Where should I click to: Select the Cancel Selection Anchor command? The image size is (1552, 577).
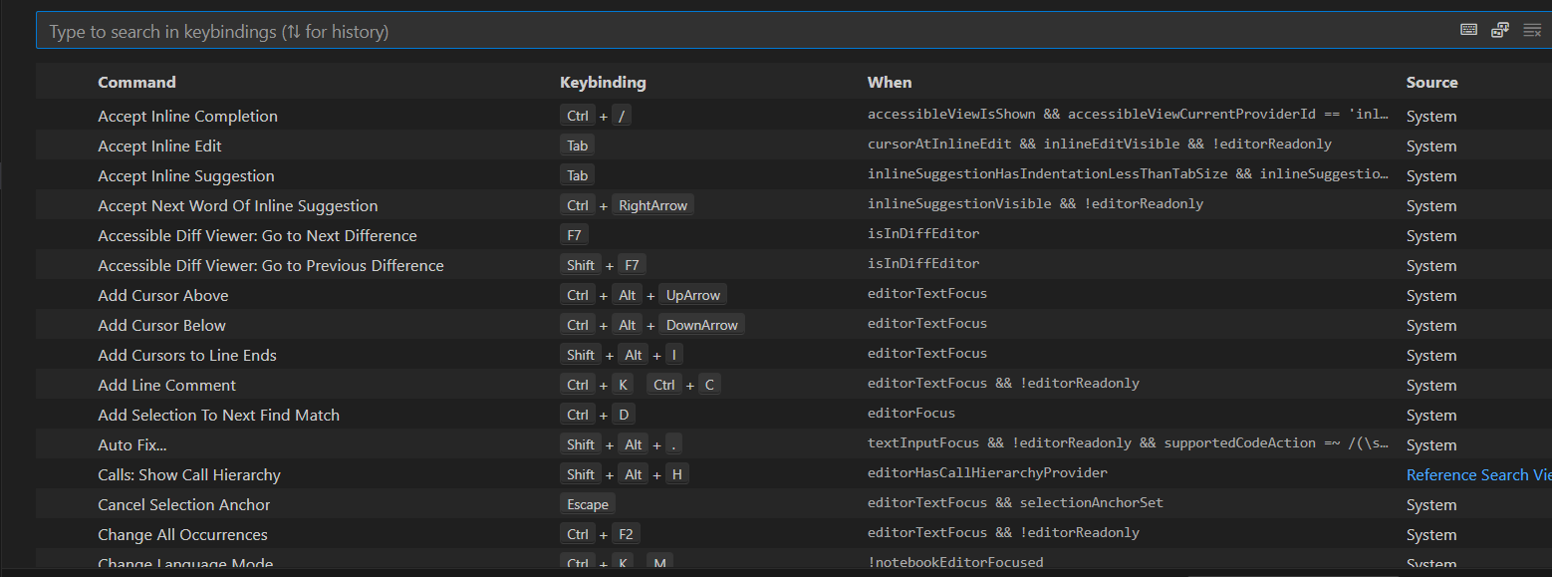[184, 505]
